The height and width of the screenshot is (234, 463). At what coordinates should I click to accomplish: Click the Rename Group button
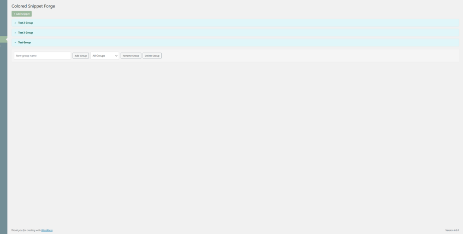click(131, 56)
